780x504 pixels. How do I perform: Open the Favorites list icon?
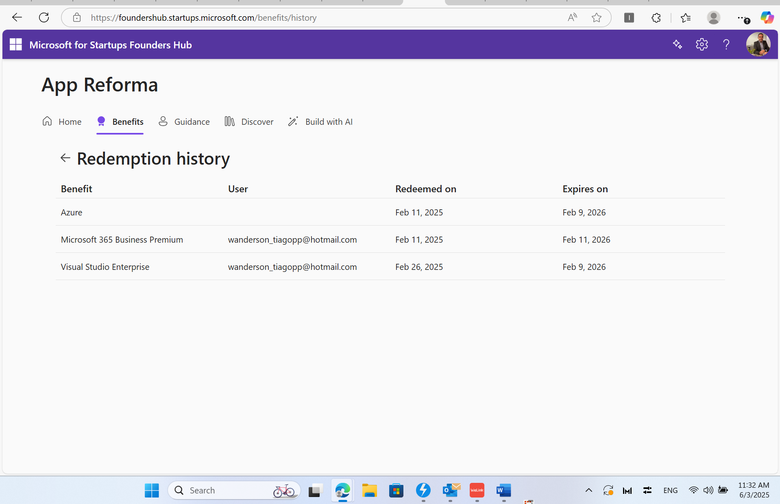point(686,17)
